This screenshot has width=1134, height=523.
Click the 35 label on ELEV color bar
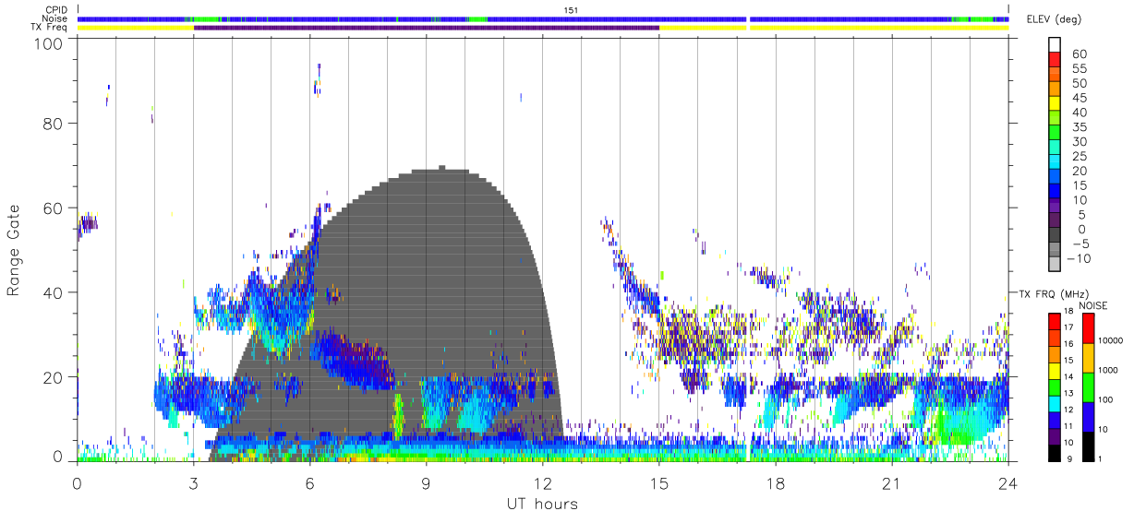1079,127
